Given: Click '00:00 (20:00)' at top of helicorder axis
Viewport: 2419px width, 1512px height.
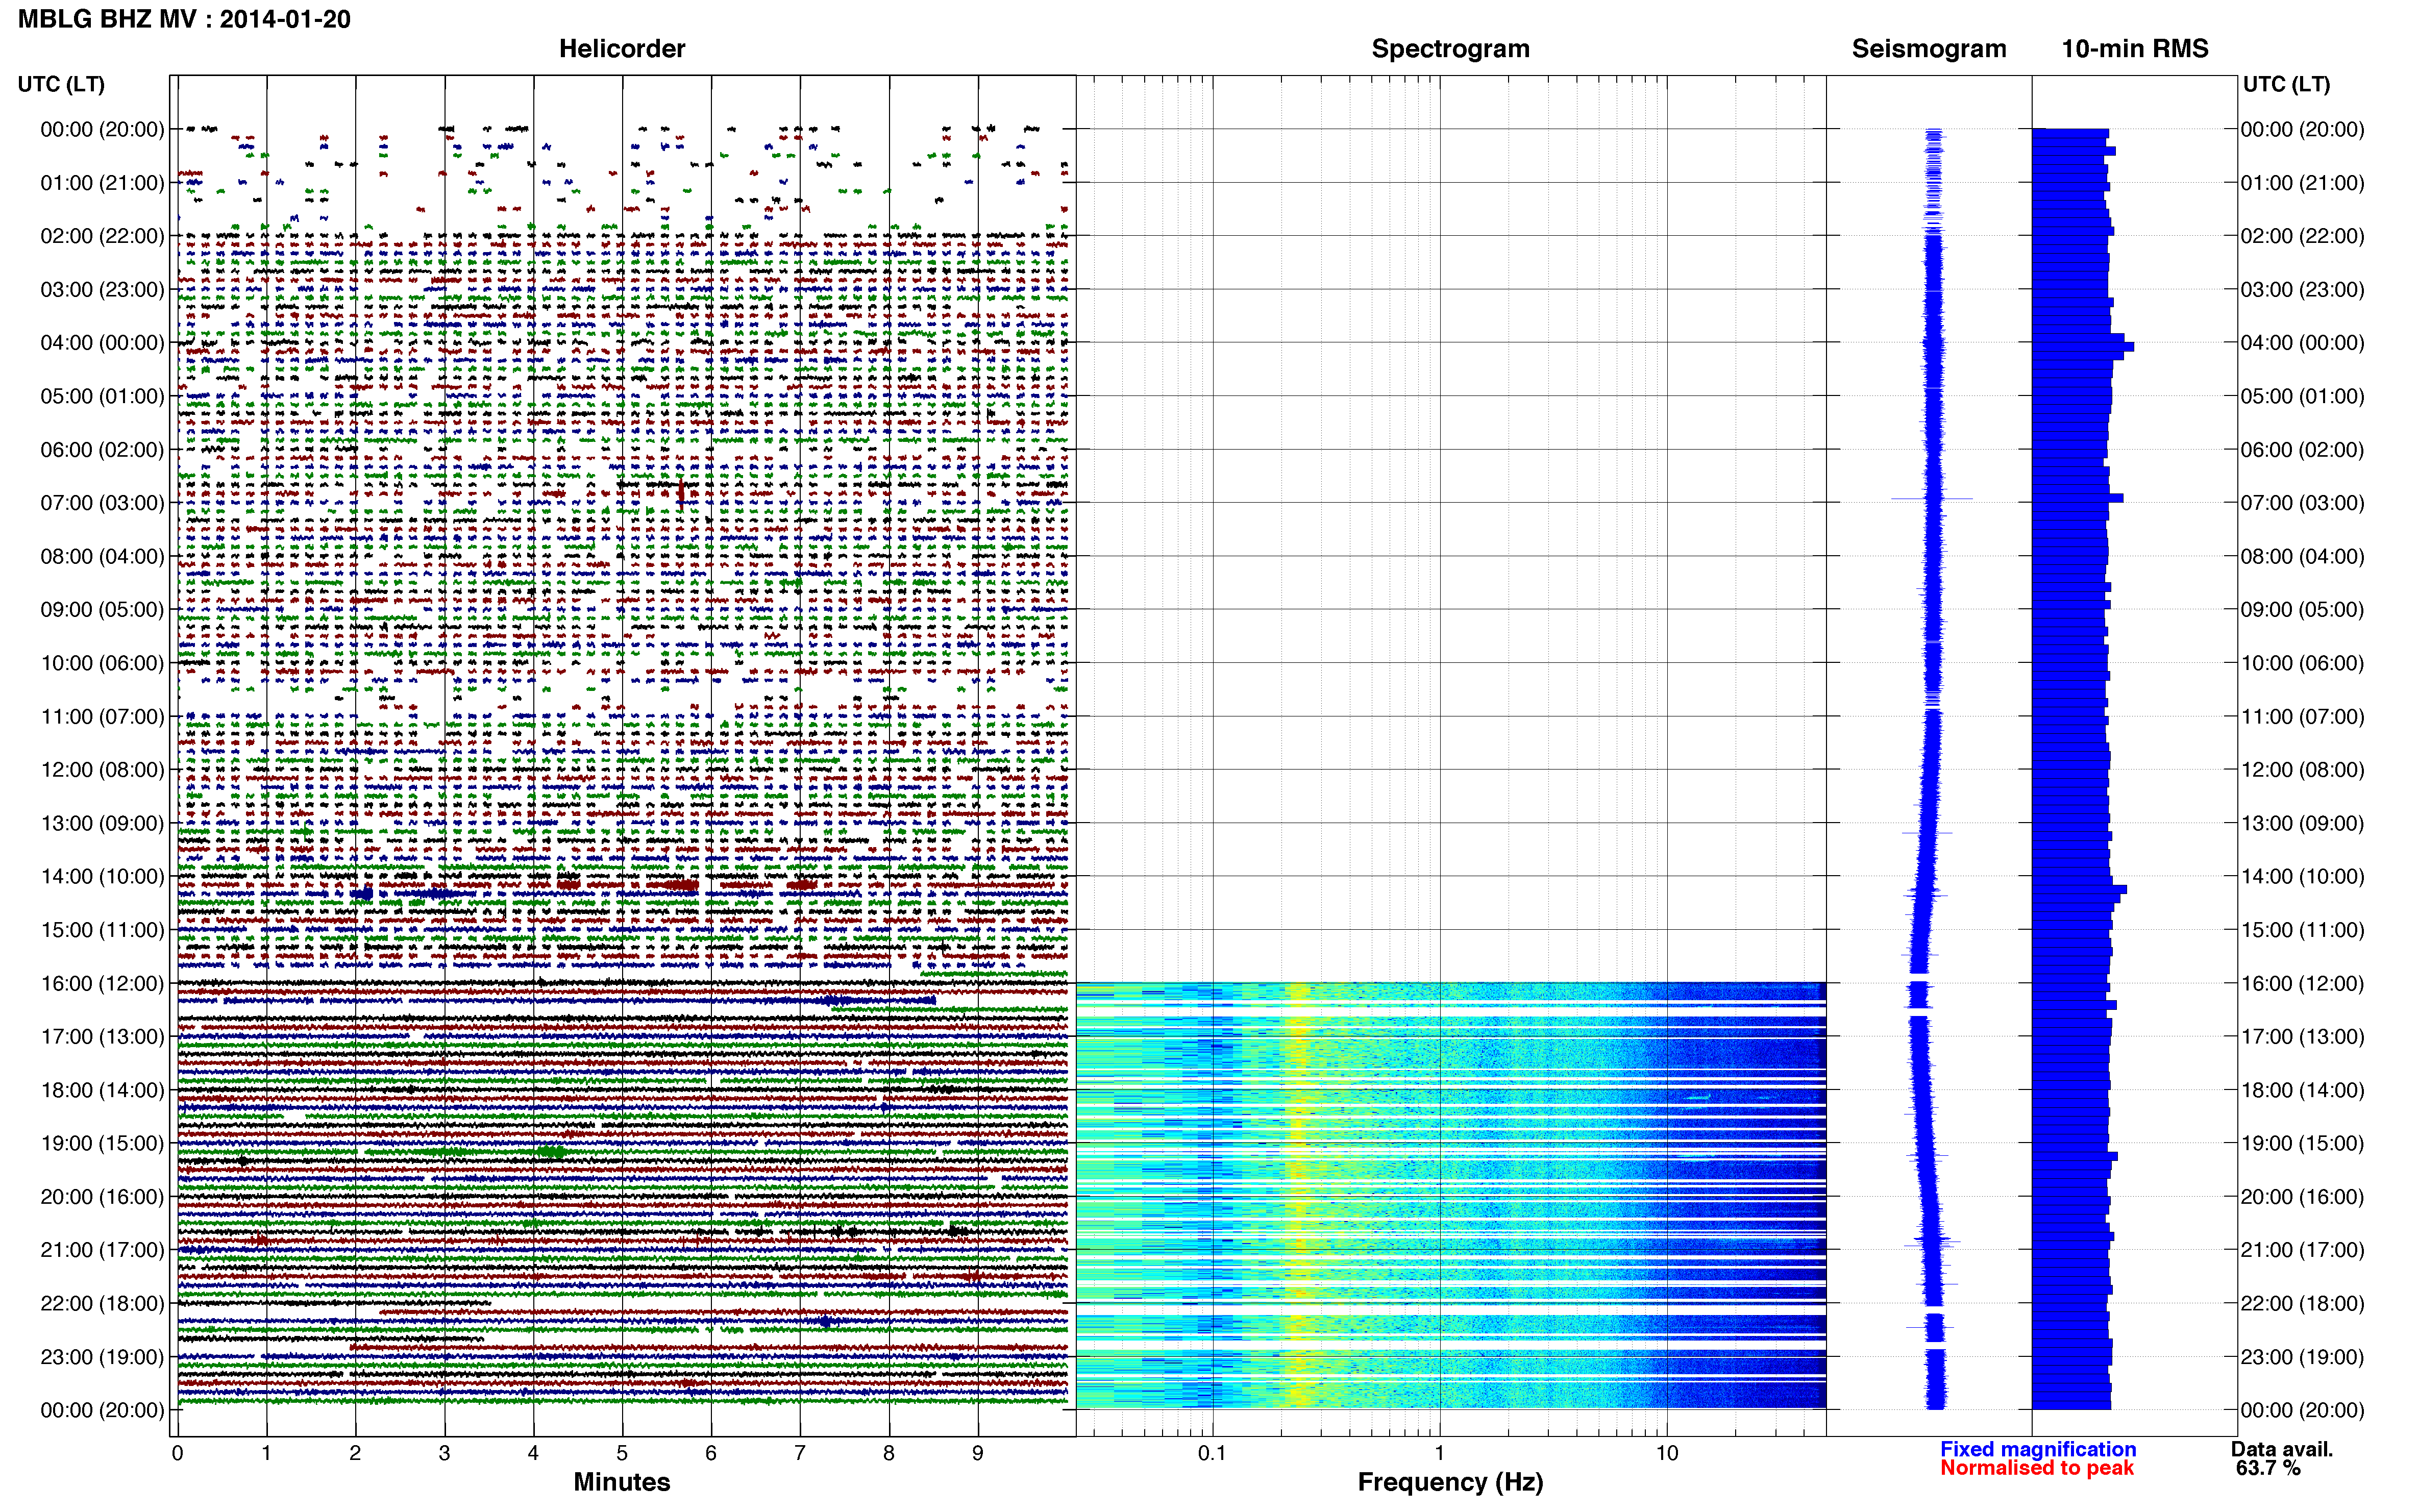Looking at the screenshot, I should [x=102, y=129].
